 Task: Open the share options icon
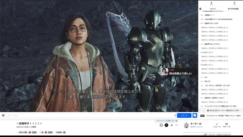172,125
